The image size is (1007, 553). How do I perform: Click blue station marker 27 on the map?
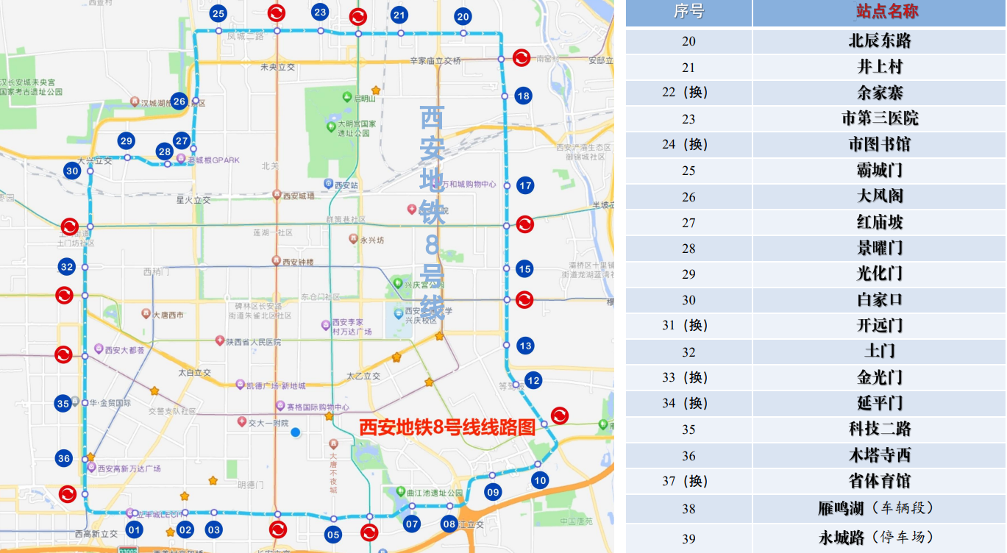pyautogui.click(x=182, y=140)
